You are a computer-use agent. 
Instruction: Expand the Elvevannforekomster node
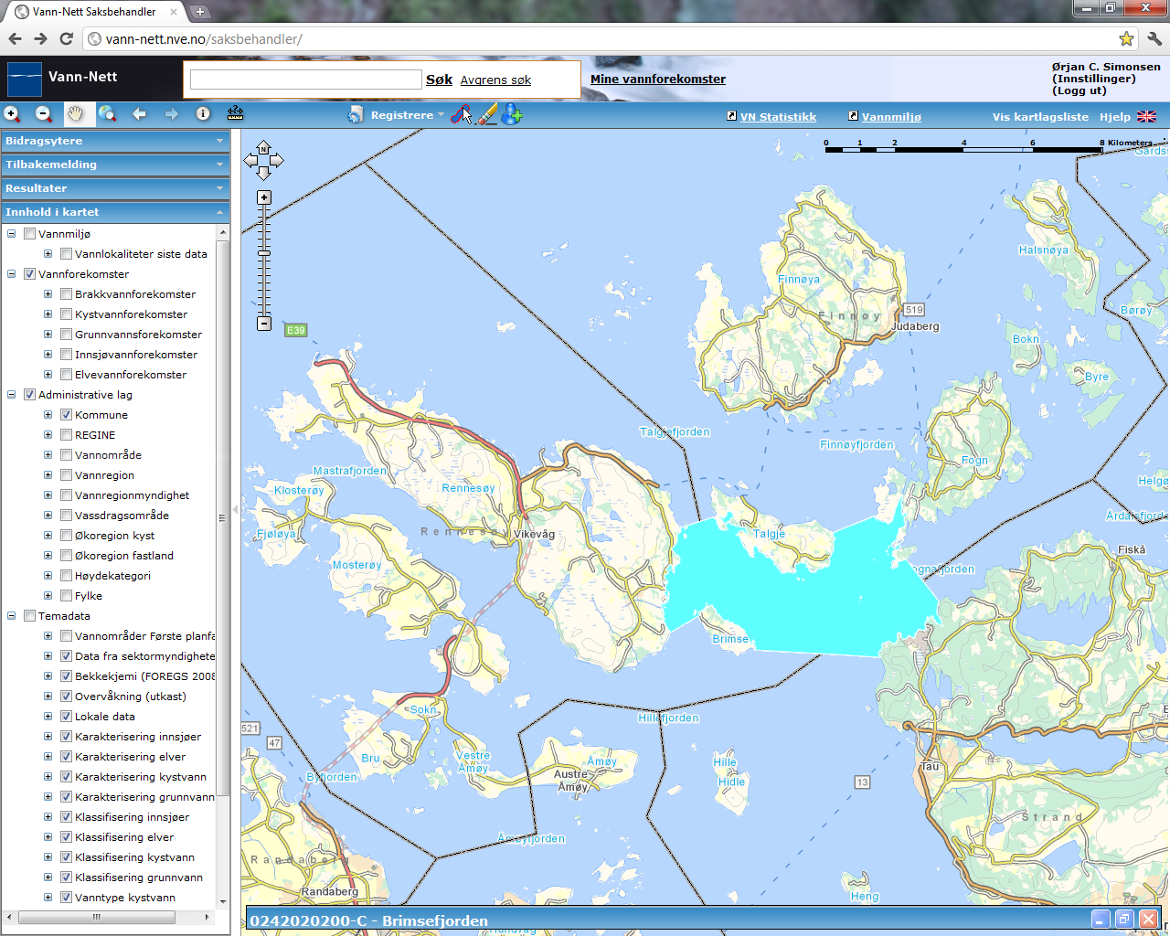click(48, 375)
